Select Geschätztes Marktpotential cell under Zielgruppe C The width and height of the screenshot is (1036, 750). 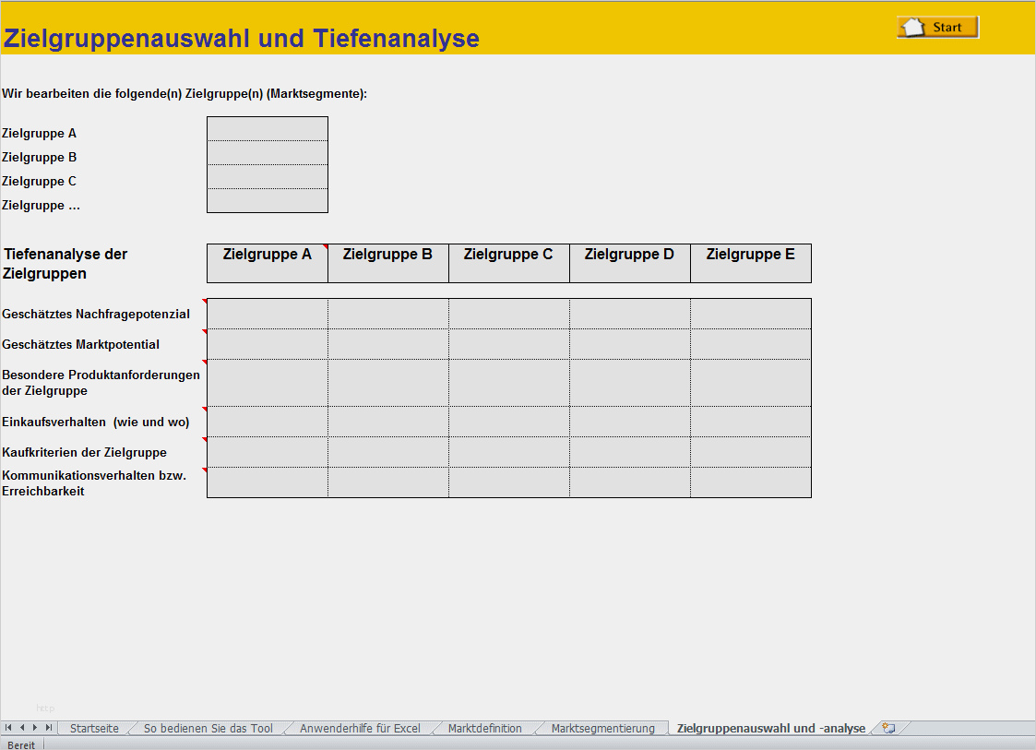click(x=509, y=344)
